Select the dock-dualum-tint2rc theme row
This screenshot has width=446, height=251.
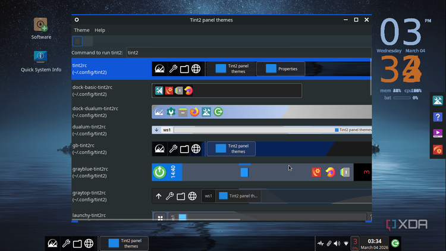[221, 112]
